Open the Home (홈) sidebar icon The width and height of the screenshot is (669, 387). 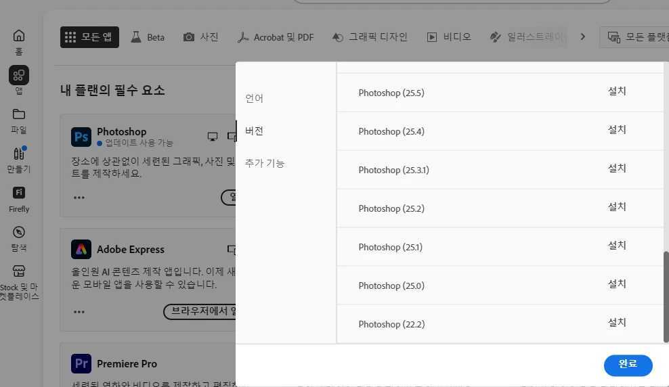point(19,36)
